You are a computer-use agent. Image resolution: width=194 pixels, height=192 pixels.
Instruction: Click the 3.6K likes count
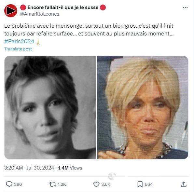(x=106, y=184)
